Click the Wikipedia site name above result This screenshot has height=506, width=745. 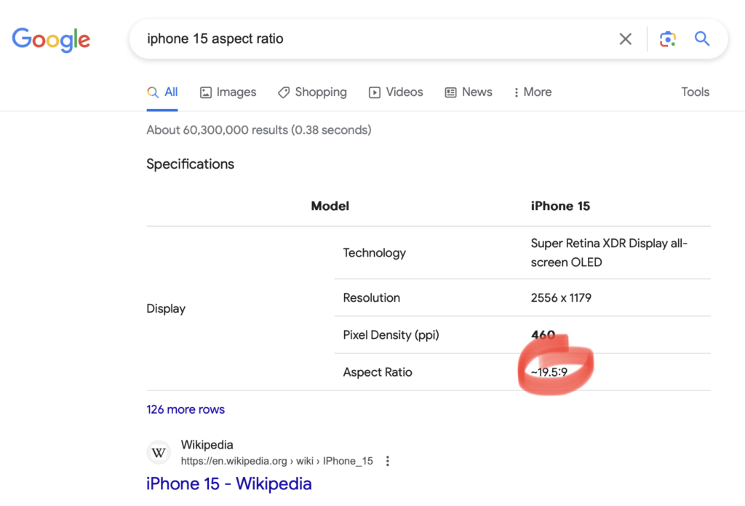207,445
